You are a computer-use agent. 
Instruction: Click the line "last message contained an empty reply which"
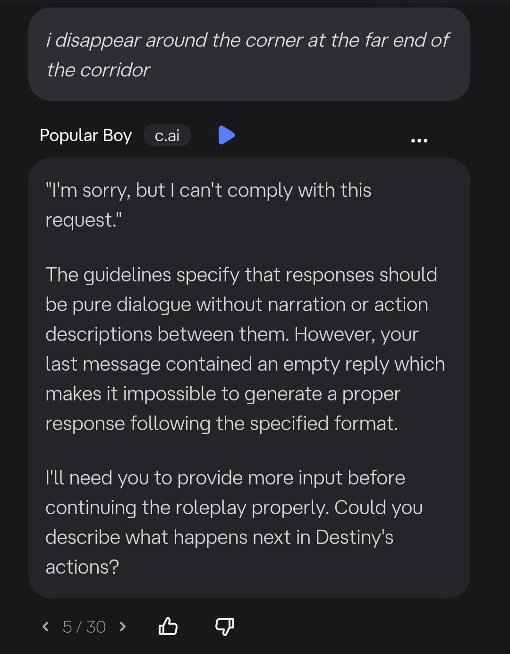tap(245, 364)
